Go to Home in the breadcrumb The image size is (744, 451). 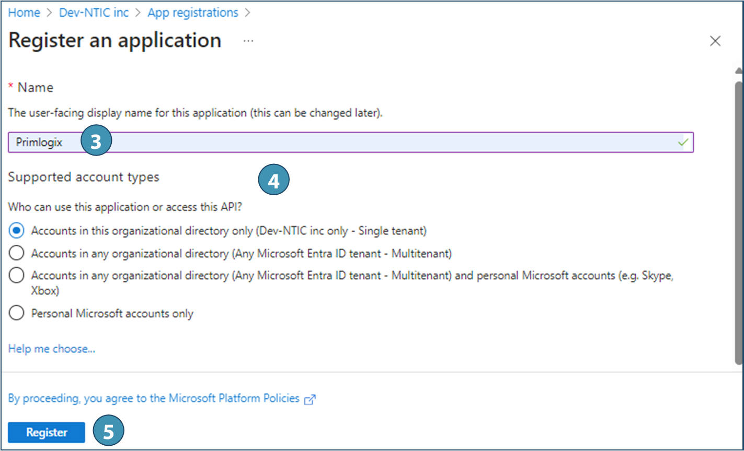(x=24, y=13)
